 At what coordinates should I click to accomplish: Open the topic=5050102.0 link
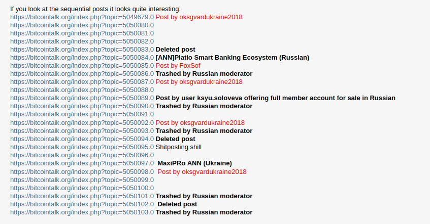(82, 204)
